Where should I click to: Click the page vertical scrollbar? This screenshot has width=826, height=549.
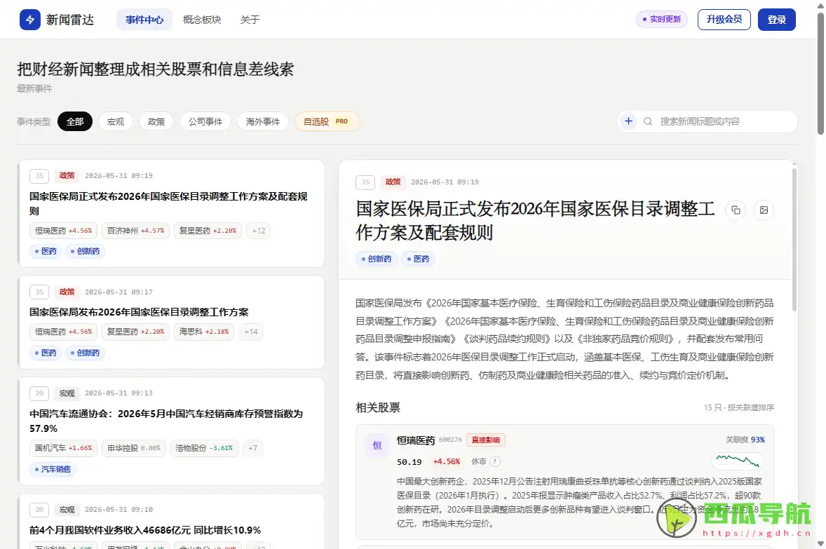[820, 74]
